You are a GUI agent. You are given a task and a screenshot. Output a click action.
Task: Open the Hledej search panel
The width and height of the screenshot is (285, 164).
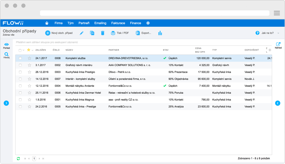(x=6, y=55)
